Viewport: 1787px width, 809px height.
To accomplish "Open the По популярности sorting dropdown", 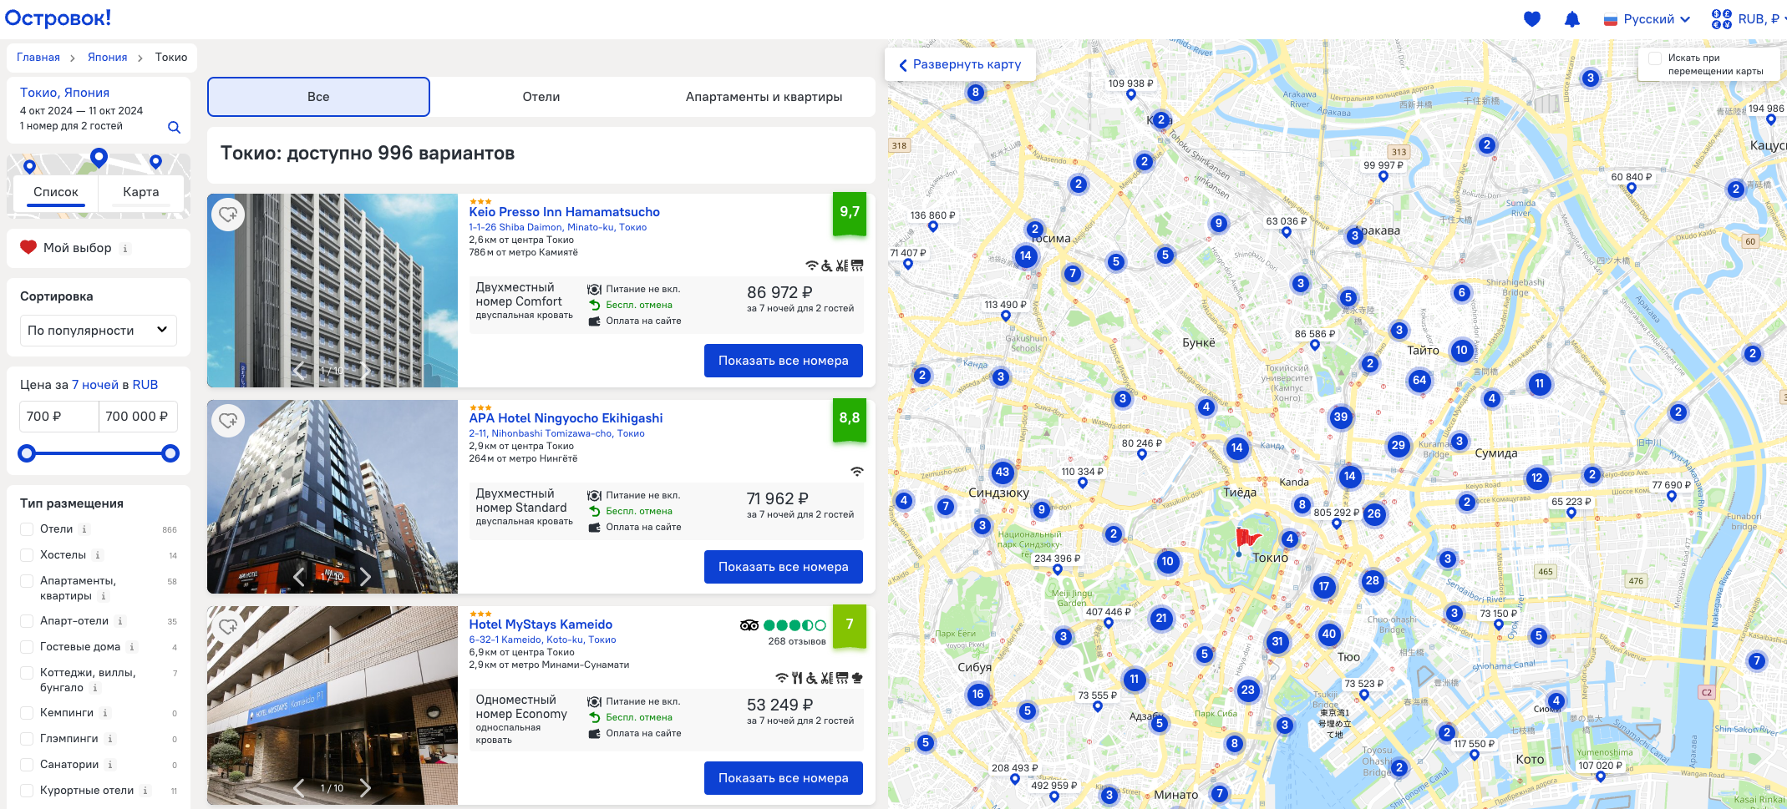I will click(x=99, y=331).
